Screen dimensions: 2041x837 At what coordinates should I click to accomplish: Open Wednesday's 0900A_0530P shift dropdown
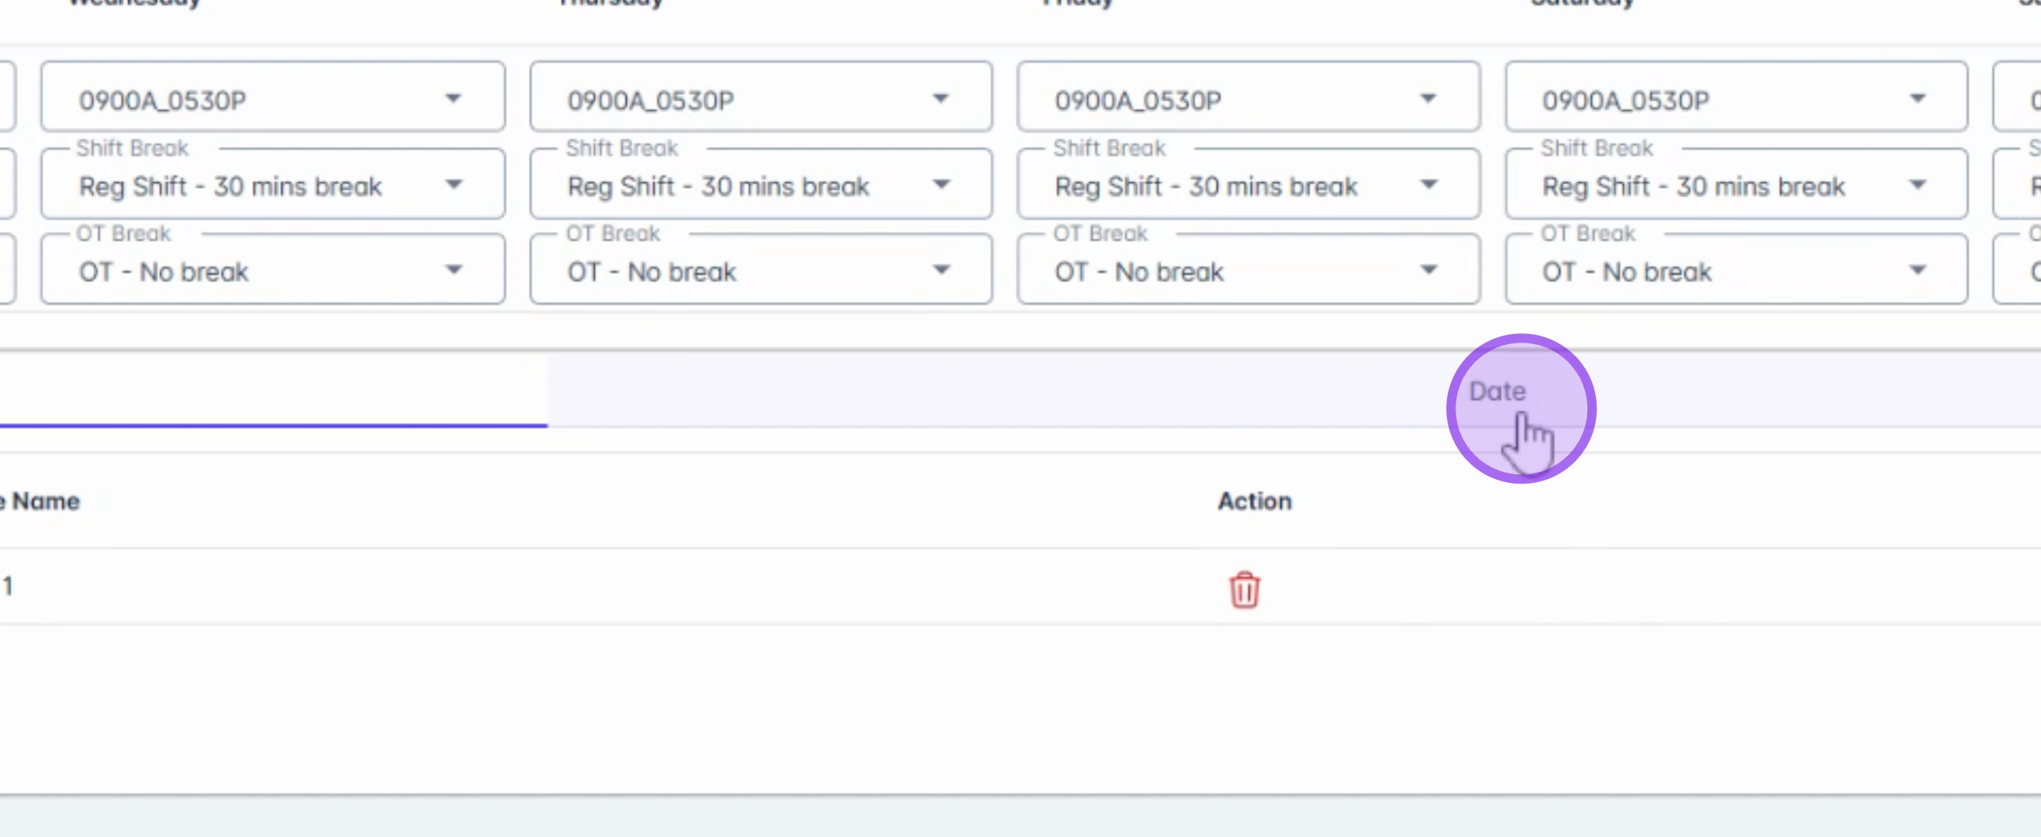272,98
